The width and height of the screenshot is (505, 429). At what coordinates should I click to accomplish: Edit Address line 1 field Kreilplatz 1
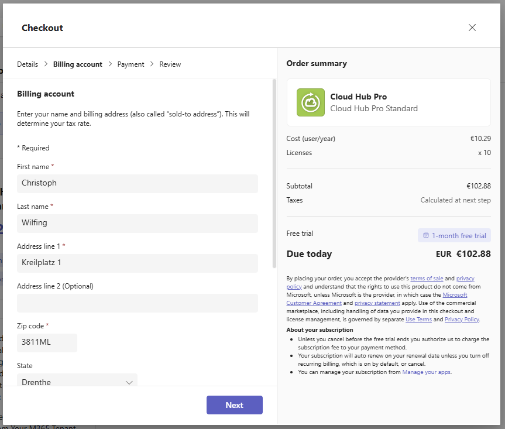[137, 263]
